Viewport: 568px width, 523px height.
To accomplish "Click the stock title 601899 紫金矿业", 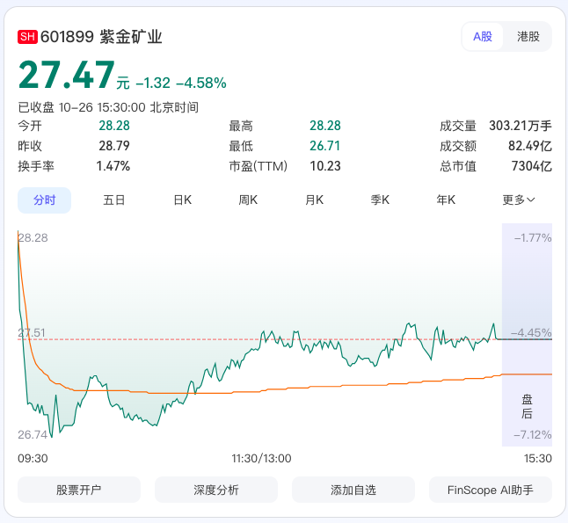I will pyautogui.click(x=101, y=37).
